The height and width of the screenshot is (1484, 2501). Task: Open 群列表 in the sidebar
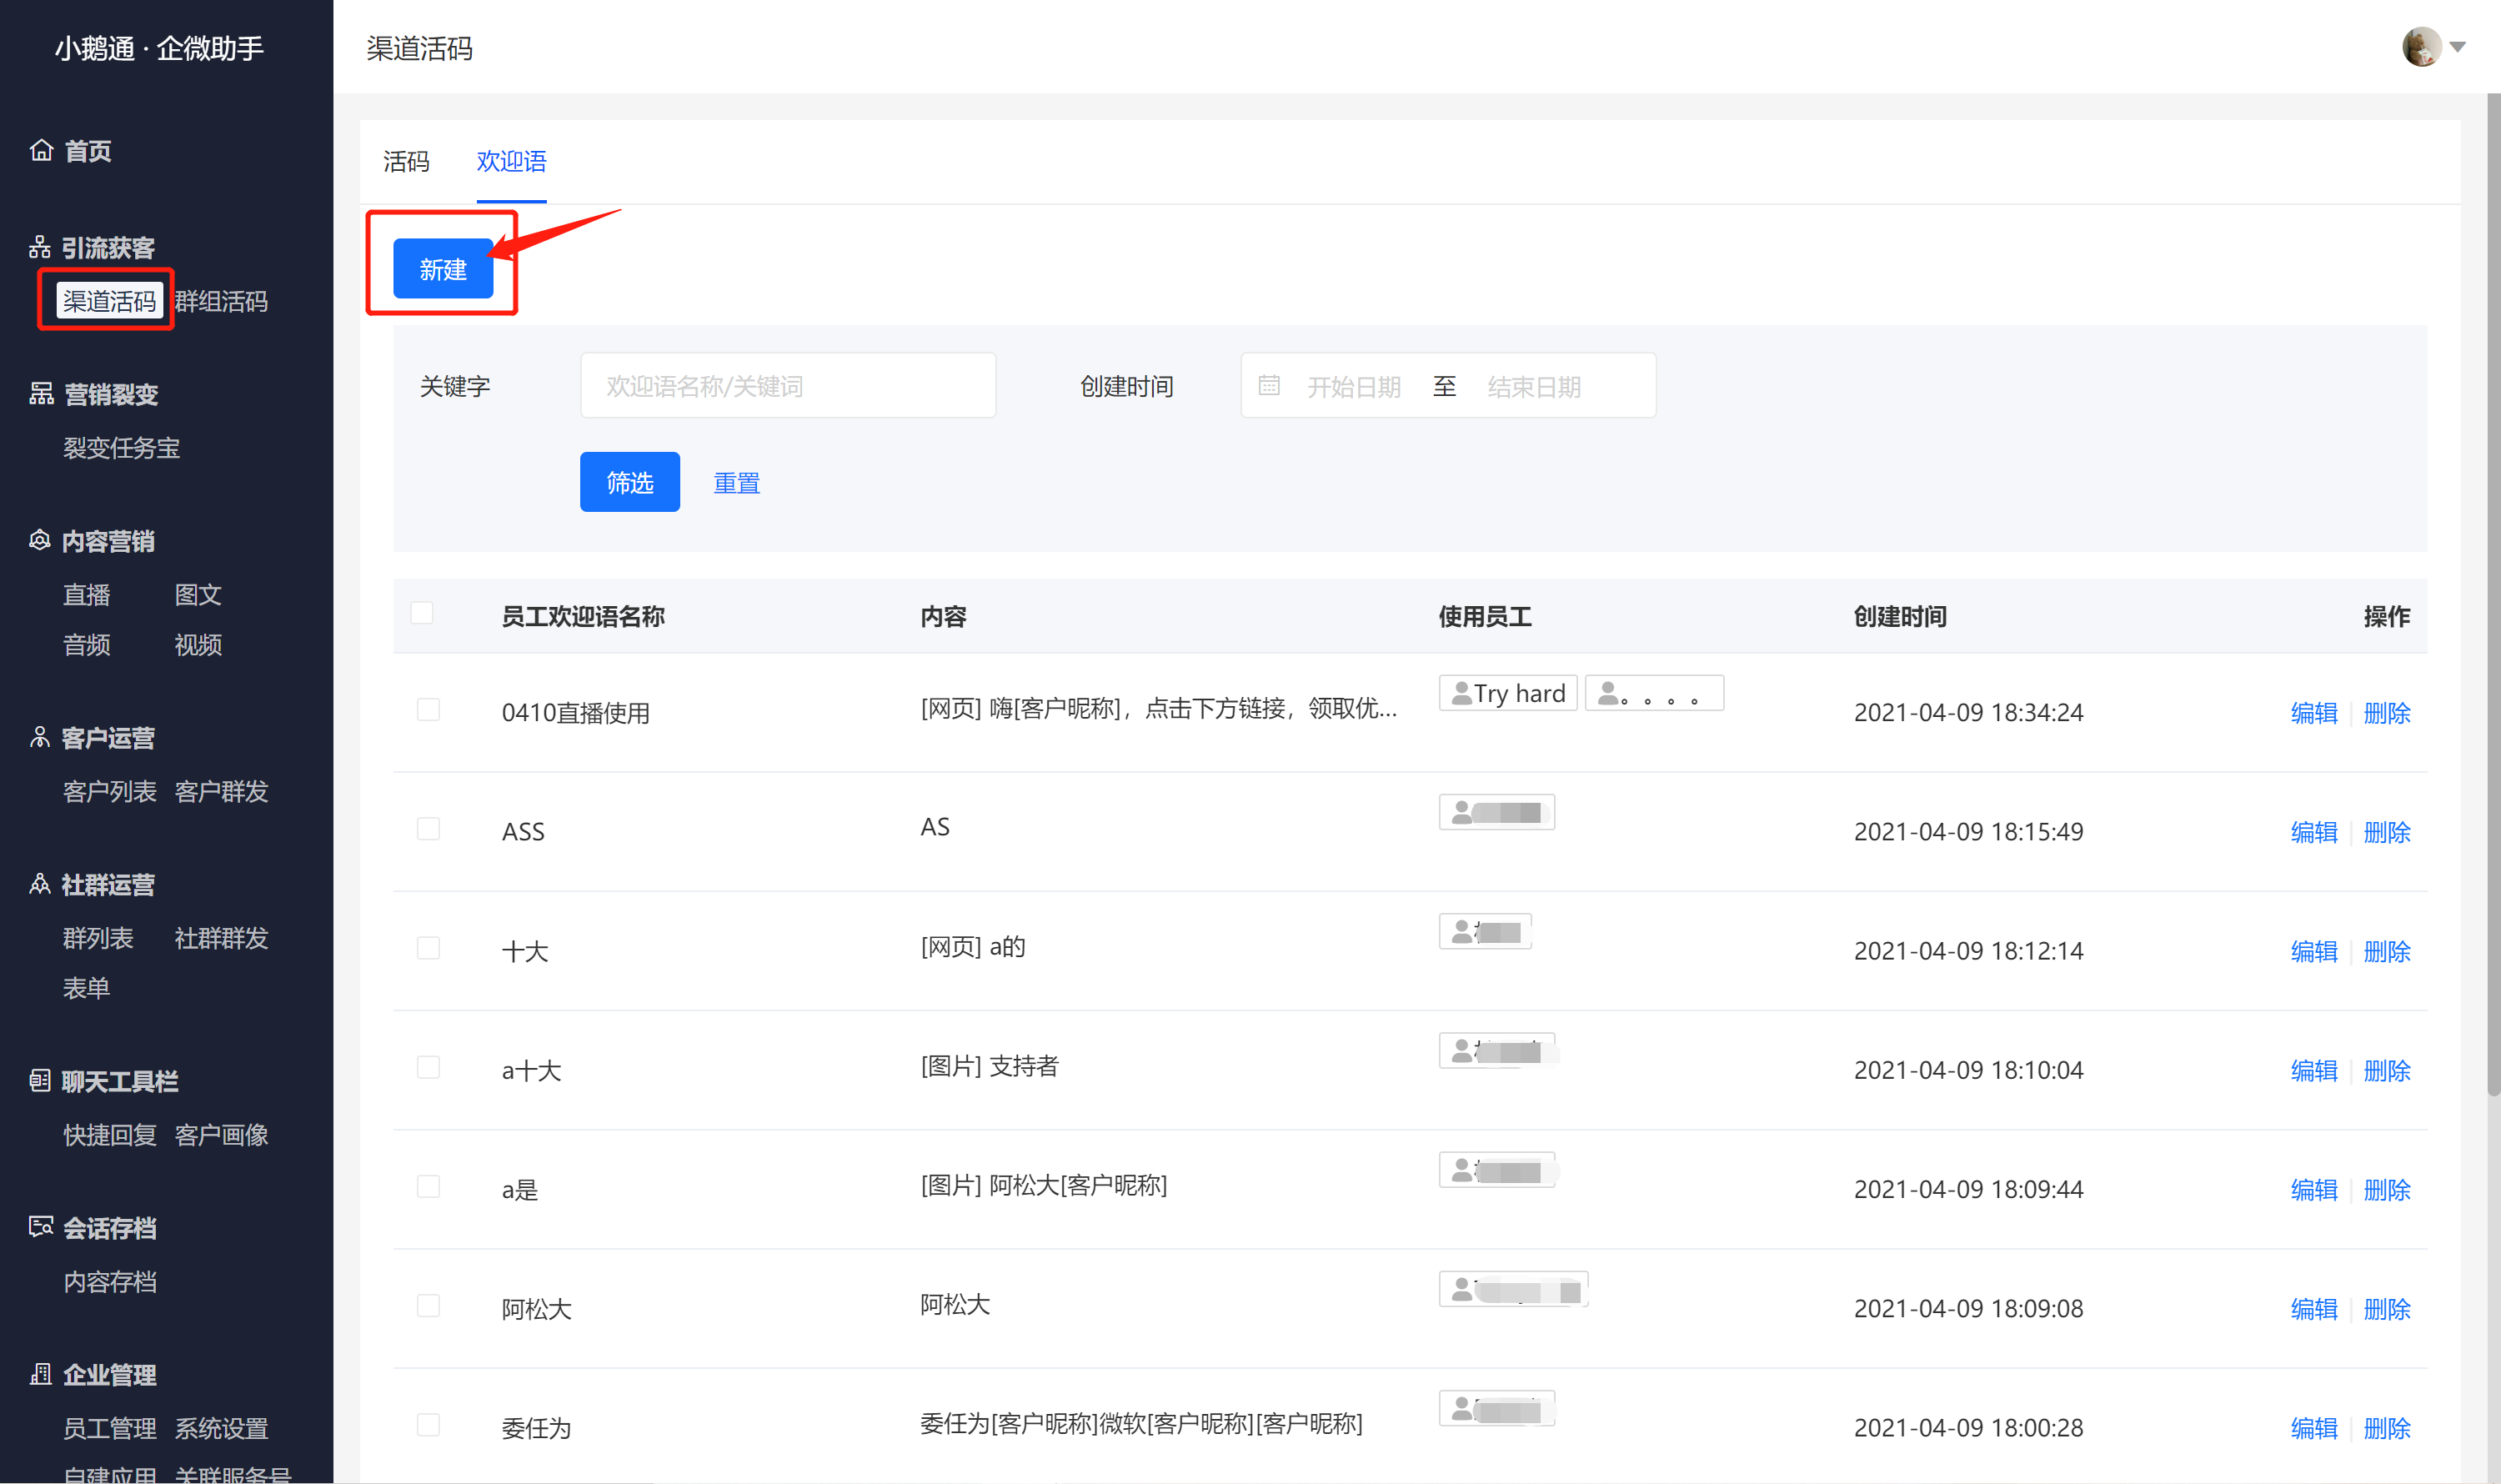tap(98, 938)
